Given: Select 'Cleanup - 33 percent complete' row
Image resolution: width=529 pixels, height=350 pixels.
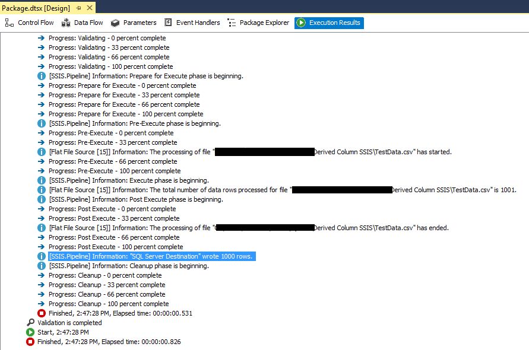Looking at the screenshot, I should tap(107, 285).
